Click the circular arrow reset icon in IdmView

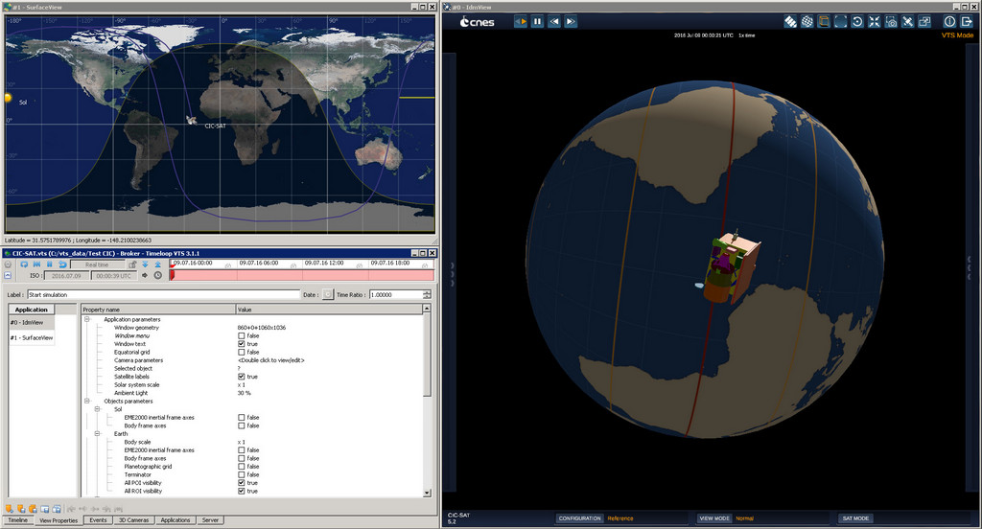click(x=857, y=21)
